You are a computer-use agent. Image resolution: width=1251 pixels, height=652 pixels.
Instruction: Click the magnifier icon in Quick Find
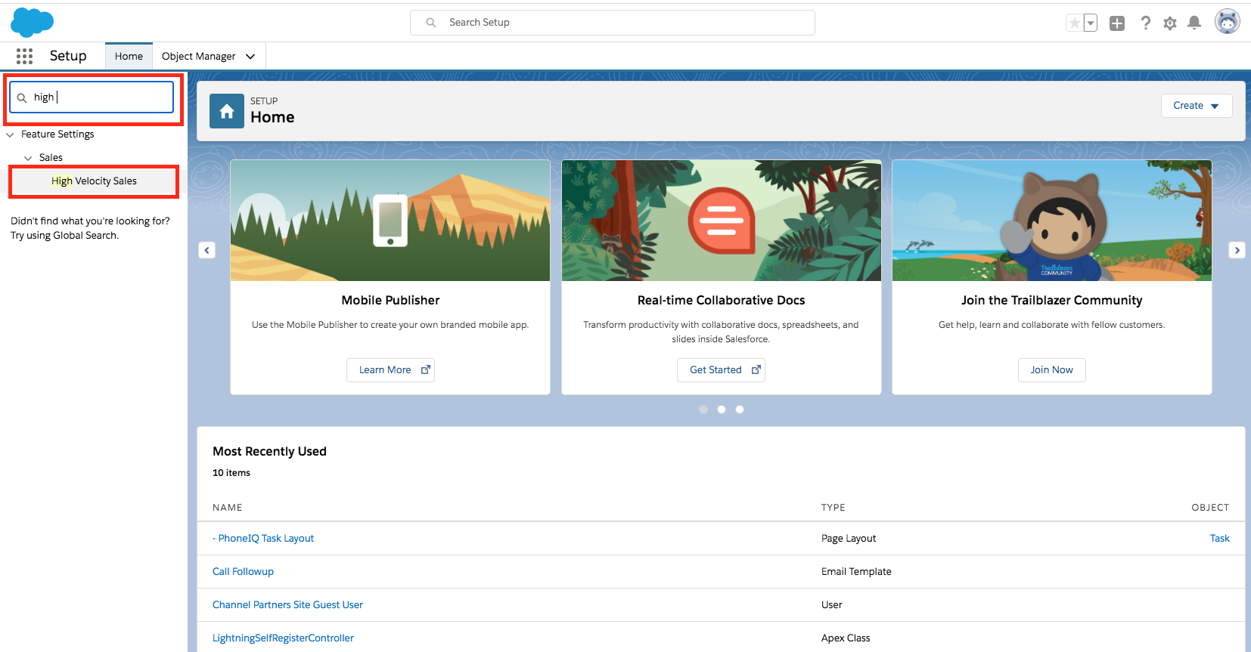coord(22,97)
